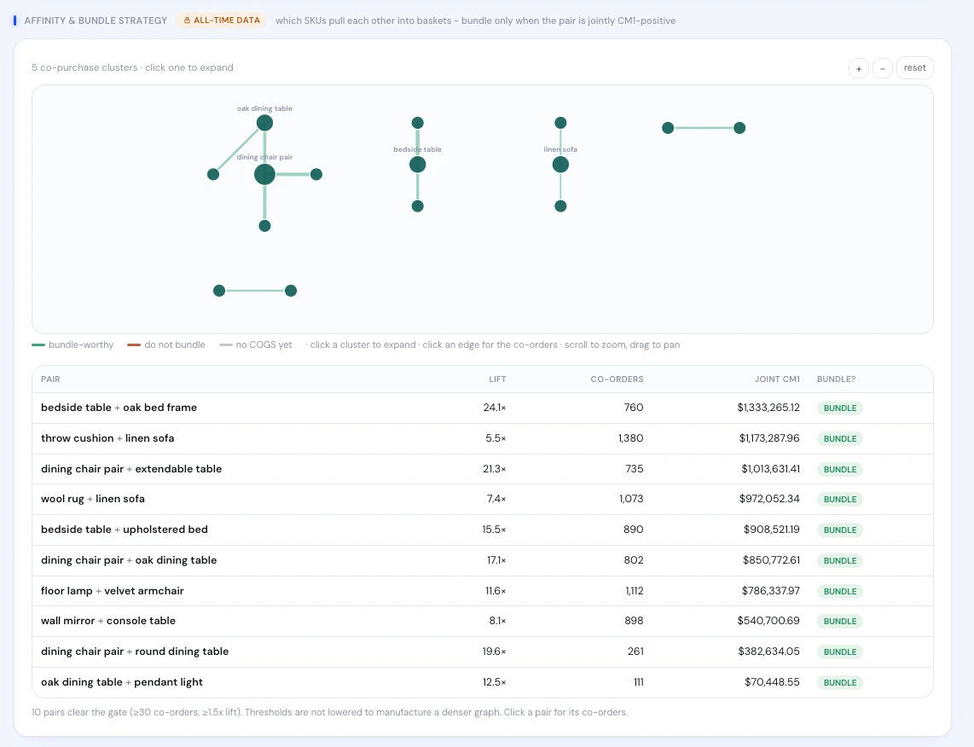Open the ALL-TIME DATA badge
Image resolution: width=974 pixels, height=747 pixels.
[x=222, y=20]
